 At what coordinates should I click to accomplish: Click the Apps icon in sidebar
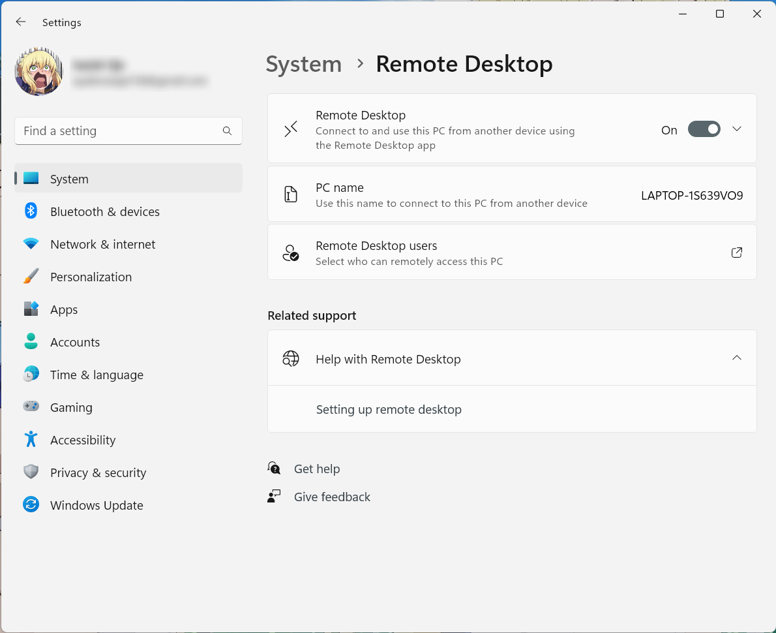31,309
